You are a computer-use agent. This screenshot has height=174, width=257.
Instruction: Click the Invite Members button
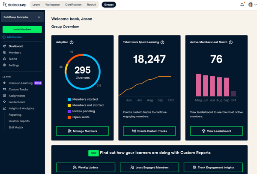[22, 29]
